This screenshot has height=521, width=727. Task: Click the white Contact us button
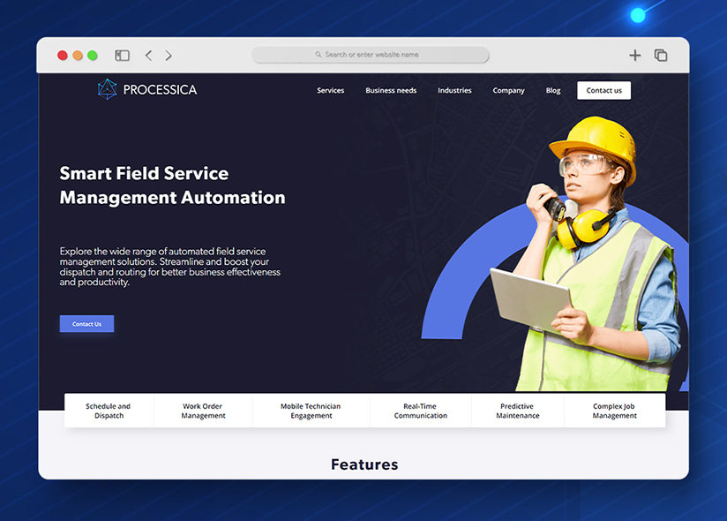(x=603, y=90)
